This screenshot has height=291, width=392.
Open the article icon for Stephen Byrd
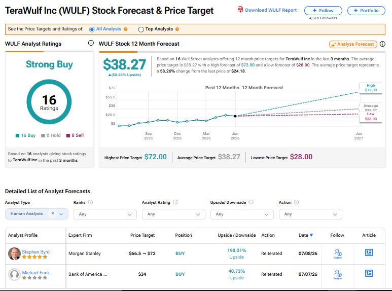(x=369, y=252)
